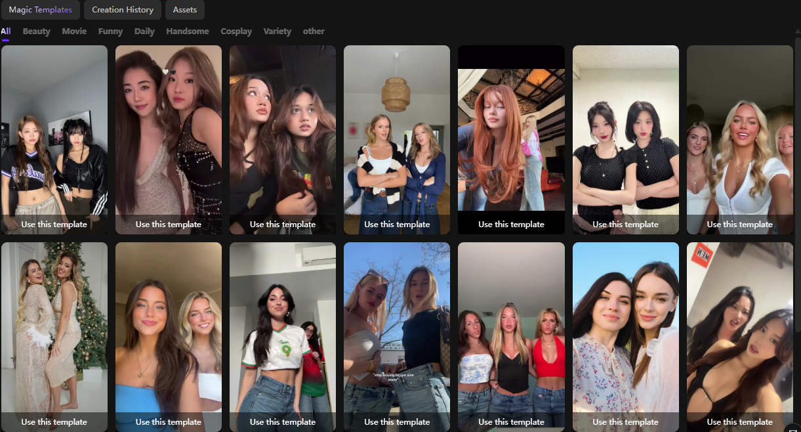The height and width of the screenshot is (432, 801).
Task: Use the matching black bob haircuts template
Action: [x=625, y=224]
